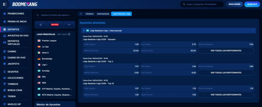View all participants for Ganador market
The image size is (262, 107).
click(226, 51)
